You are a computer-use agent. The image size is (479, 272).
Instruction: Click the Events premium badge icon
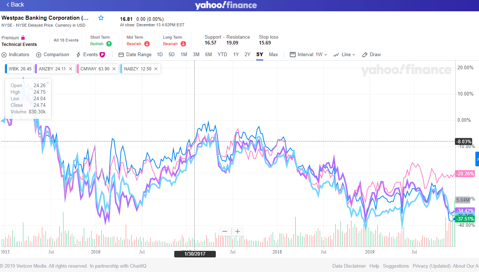click(x=102, y=55)
